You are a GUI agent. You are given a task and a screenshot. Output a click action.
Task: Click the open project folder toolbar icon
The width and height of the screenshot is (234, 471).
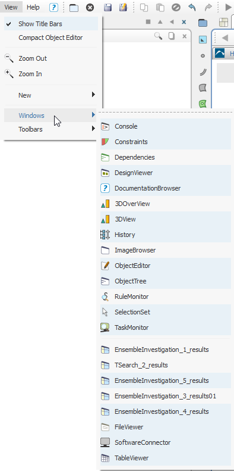(x=74, y=8)
